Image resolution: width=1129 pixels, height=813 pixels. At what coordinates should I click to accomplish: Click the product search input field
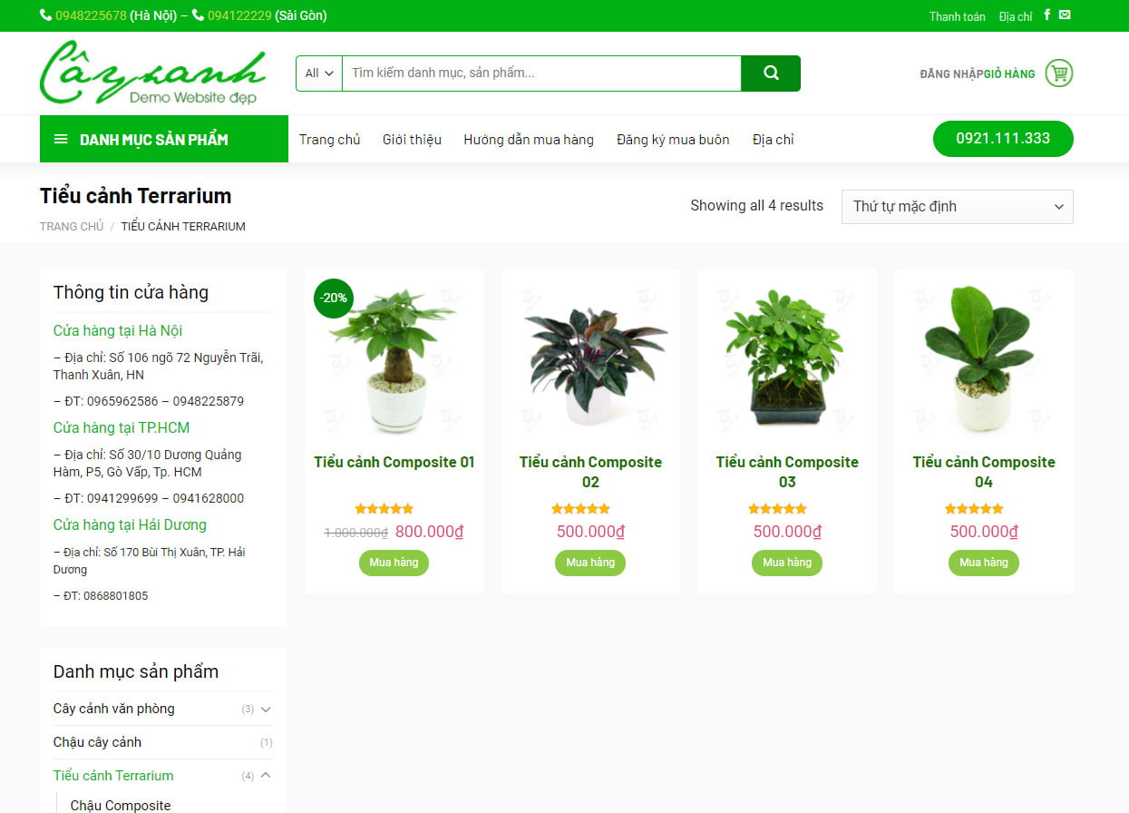click(x=541, y=73)
